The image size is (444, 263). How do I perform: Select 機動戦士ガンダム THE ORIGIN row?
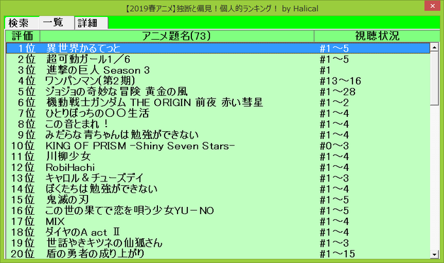[x=217, y=102]
